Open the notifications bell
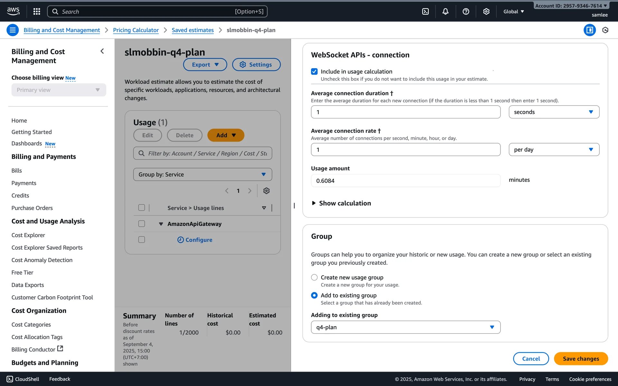618x386 pixels. (445, 12)
